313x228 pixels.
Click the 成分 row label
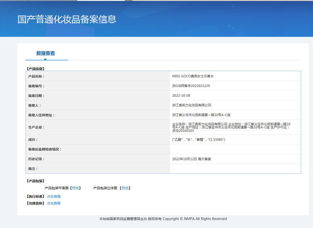point(33,140)
